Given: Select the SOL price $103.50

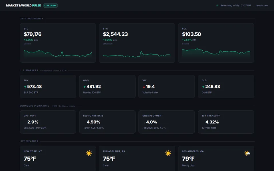Looking at the screenshot, I should point(192,34).
